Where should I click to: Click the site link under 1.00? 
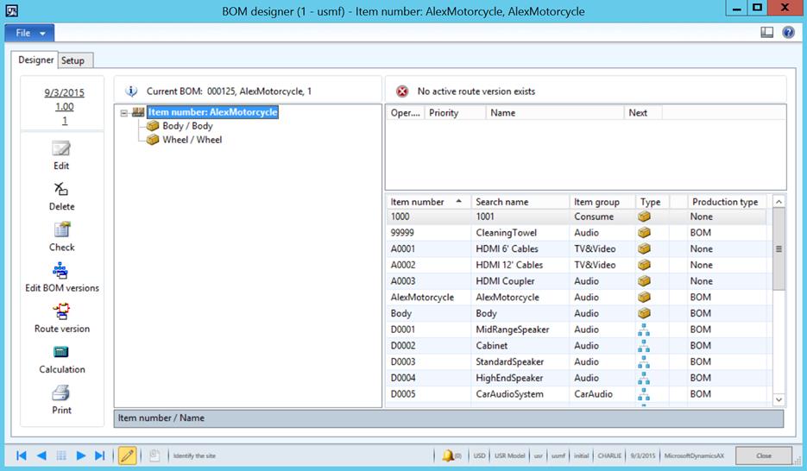65,120
